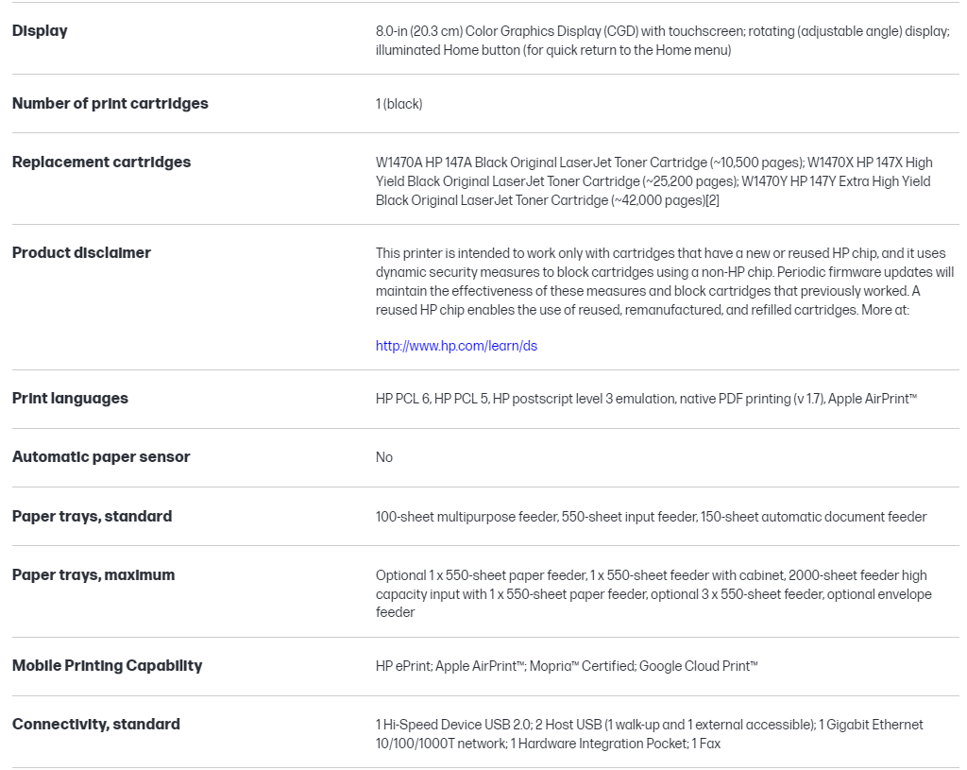Open the hp.com/learn/ds link
Viewport: 967px width, 770px height.
coord(456,346)
